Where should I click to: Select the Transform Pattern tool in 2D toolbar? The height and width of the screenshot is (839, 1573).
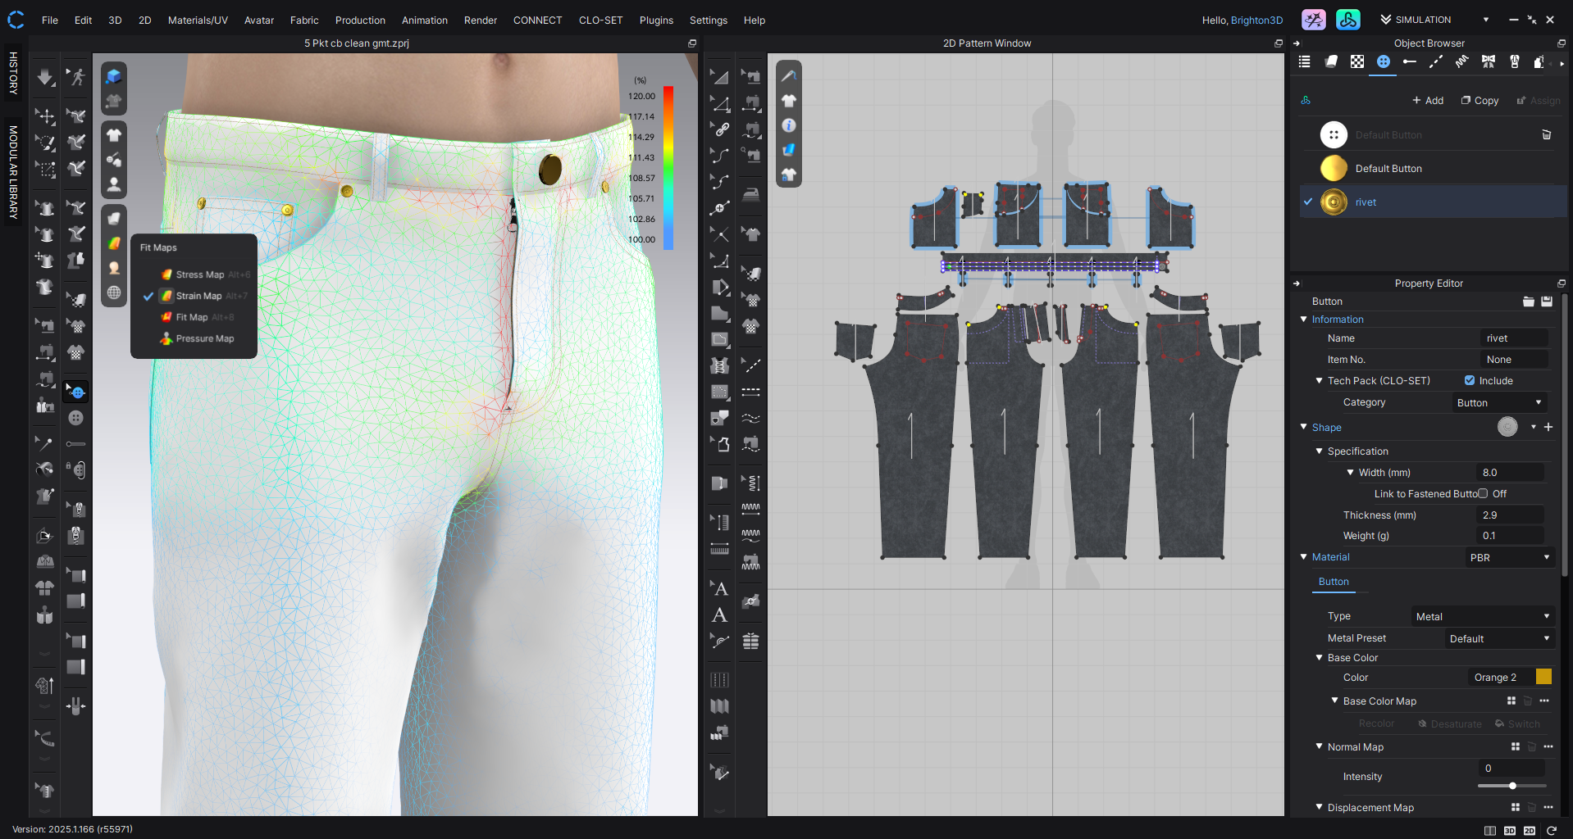click(x=719, y=76)
